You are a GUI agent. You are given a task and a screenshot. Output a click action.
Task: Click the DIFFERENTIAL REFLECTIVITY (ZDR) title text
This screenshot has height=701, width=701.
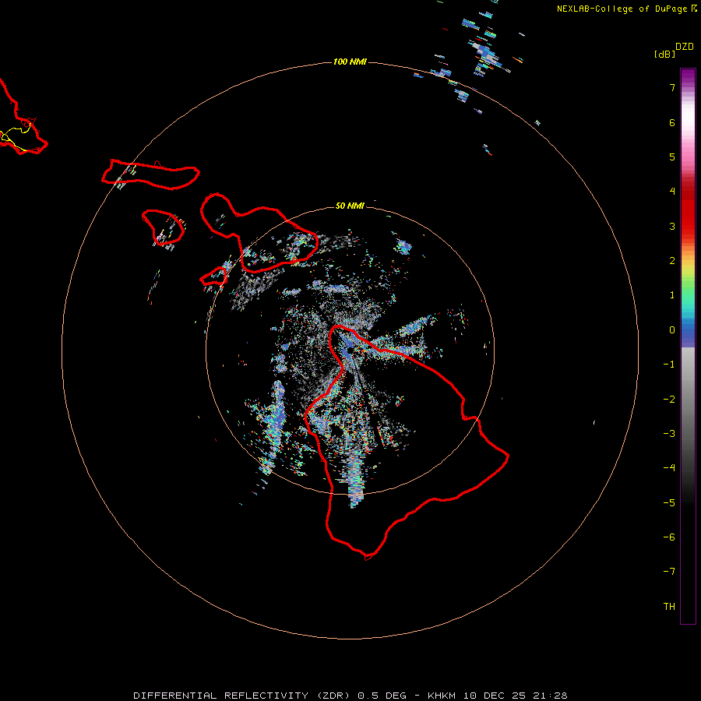(244, 696)
